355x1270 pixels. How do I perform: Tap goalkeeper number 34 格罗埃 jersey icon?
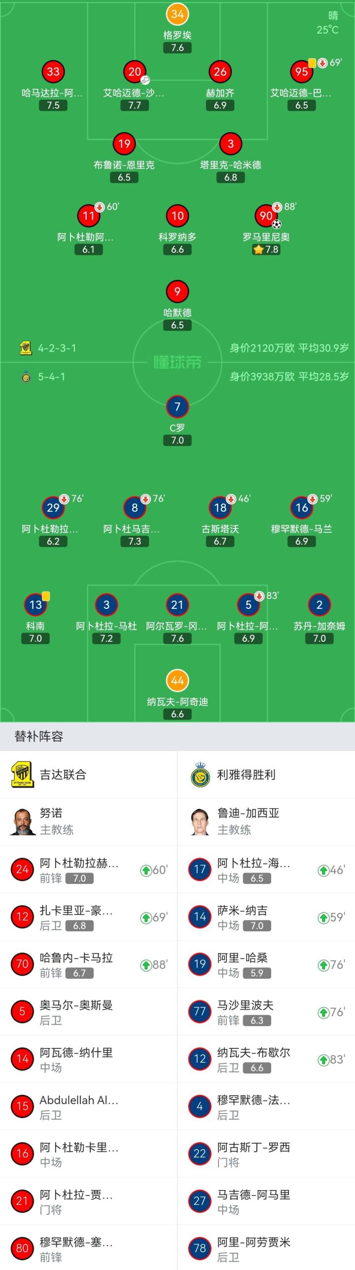[177, 14]
